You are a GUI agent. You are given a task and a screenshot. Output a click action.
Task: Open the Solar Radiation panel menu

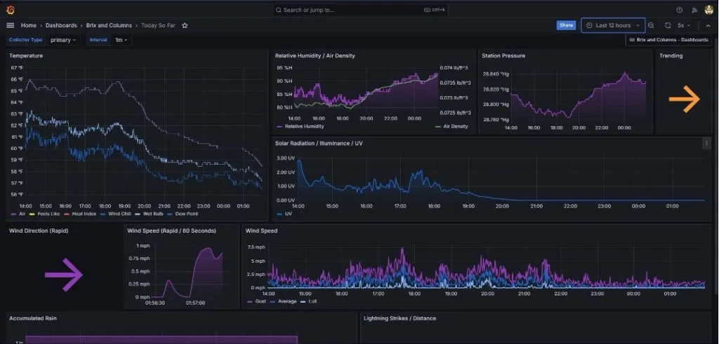tap(706, 143)
